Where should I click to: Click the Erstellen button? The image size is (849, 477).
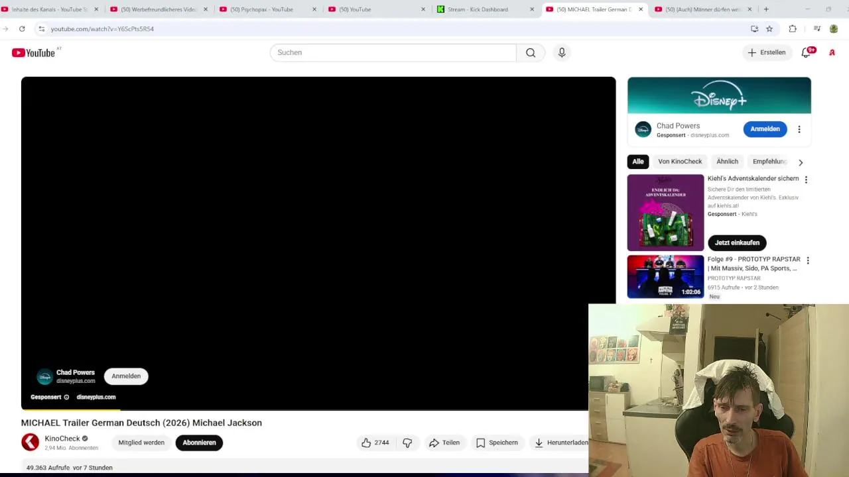[x=766, y=52]
